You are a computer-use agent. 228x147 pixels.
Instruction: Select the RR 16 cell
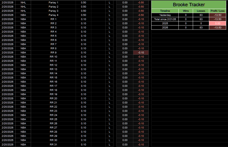[x=53, y=82]
